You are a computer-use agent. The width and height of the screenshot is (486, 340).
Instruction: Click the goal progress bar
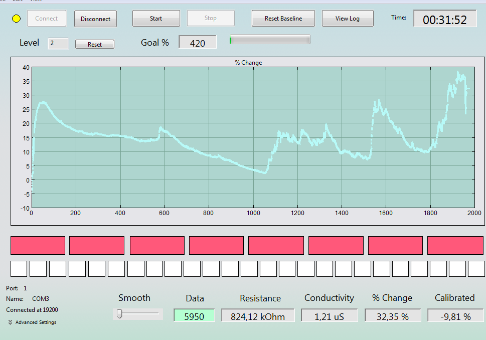point(270,40)
